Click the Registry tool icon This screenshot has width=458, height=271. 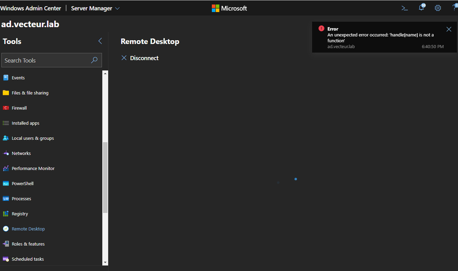pyautogui.click(x=6, y=214)
